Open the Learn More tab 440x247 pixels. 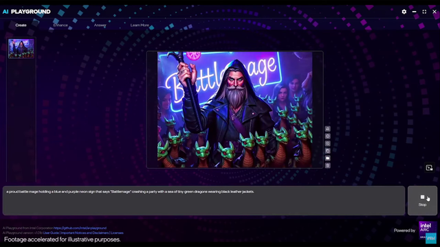tap(140, 25)
